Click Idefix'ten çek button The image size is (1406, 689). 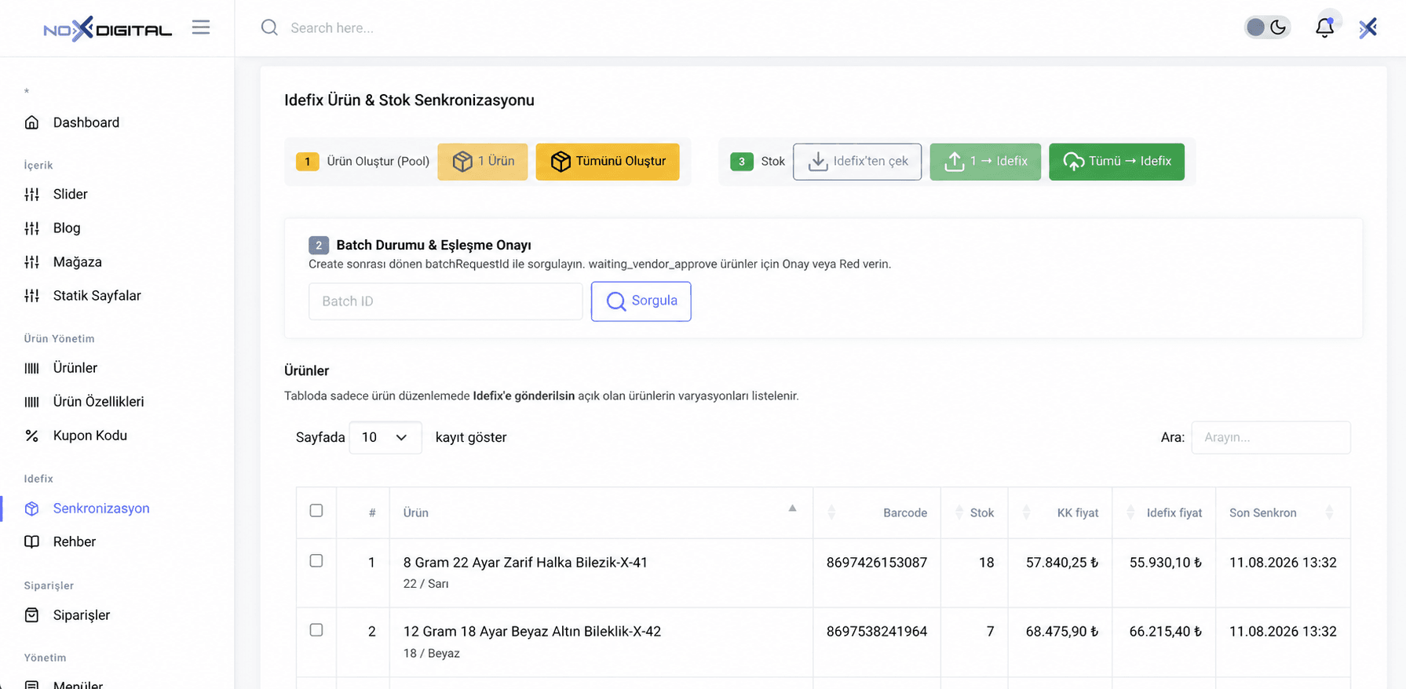tap(857, 162)
